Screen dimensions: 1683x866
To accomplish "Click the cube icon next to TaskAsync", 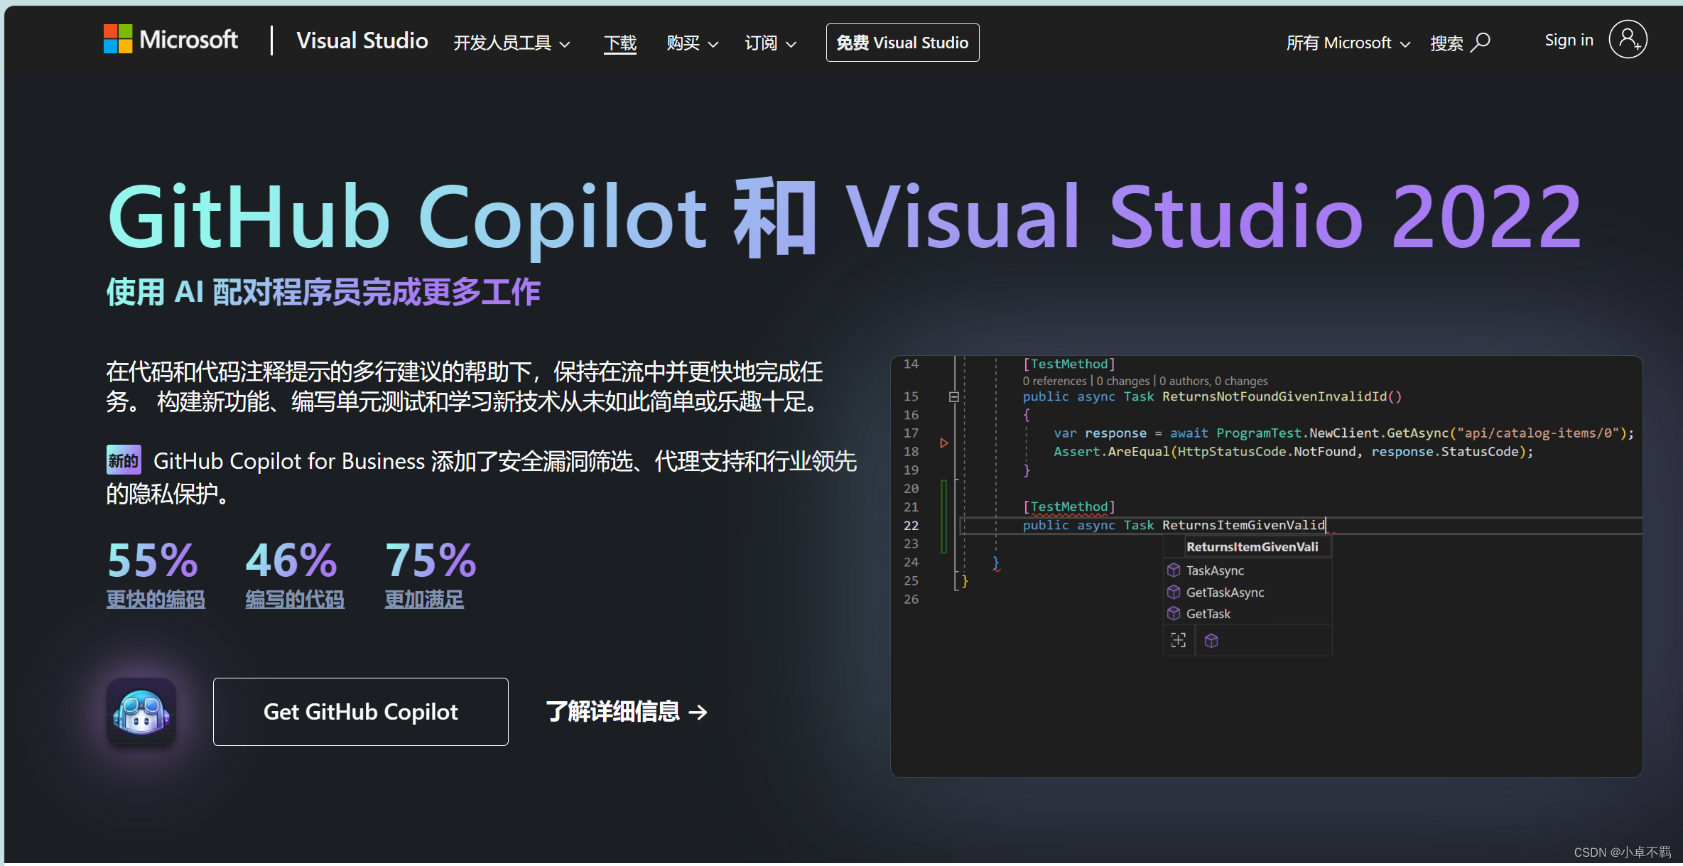I will tap(1174, 570).
